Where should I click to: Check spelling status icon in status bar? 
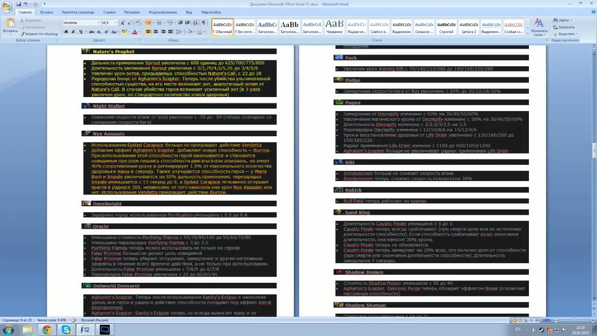74,320
